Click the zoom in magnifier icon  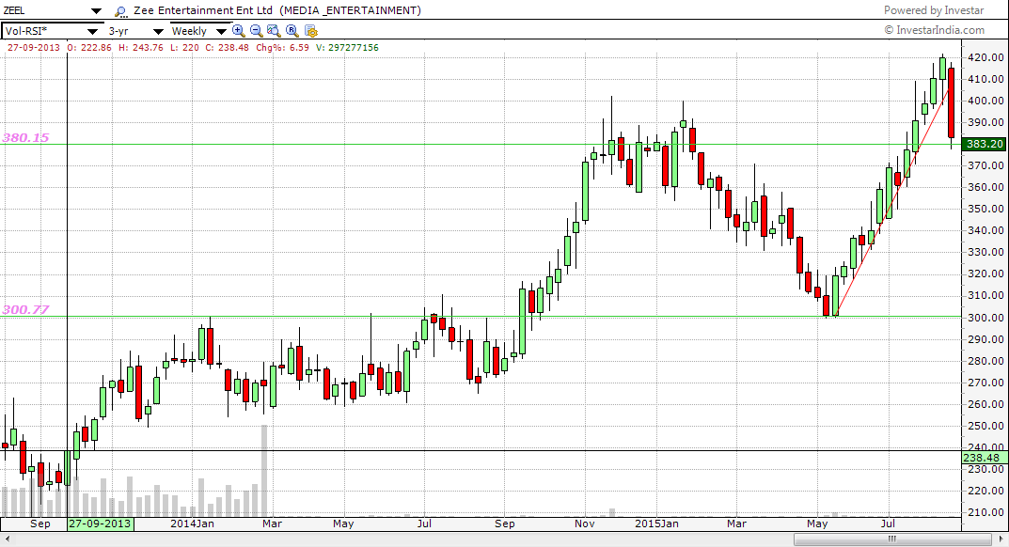[x=238, y=30]
